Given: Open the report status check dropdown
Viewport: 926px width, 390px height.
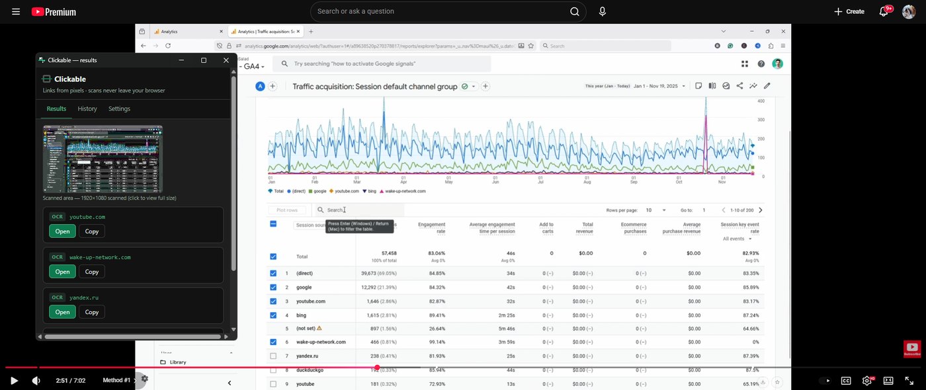Looking at the screenshot, I should click(469, 86).
